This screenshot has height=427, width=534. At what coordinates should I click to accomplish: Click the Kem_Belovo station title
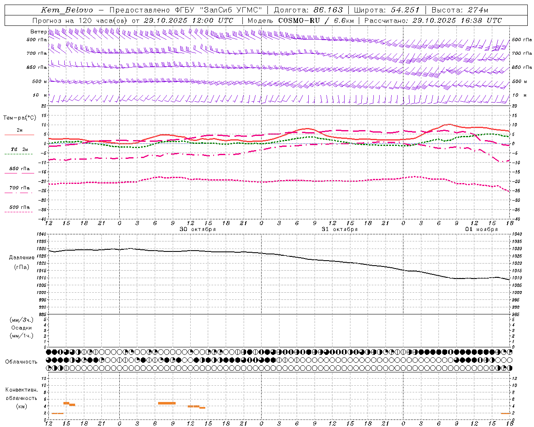(67, 10)
